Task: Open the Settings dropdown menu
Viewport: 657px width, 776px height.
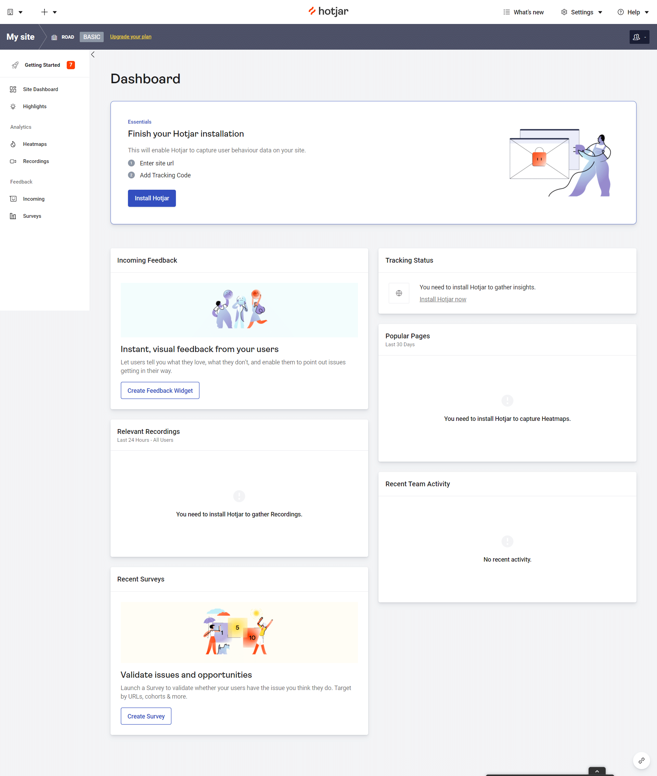Action: coord(583,12)
